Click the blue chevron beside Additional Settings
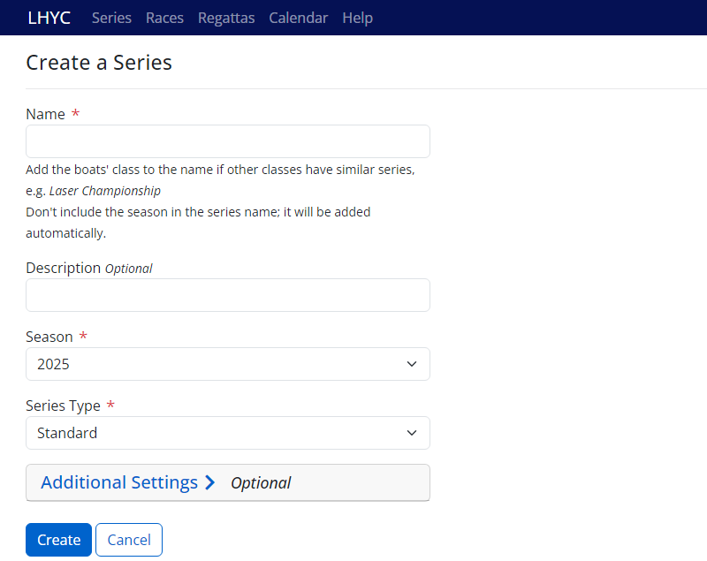 click(x=209, y=482)
